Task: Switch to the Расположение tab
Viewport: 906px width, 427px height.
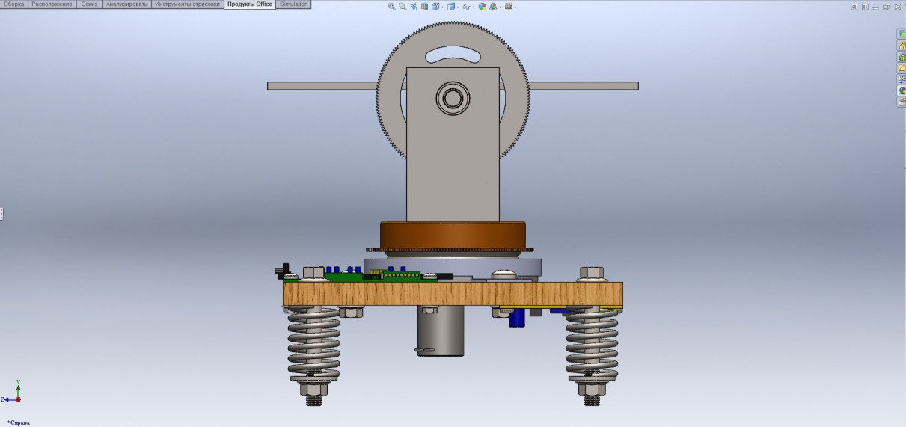Action: pyautogui.click(x=52, y=4)
